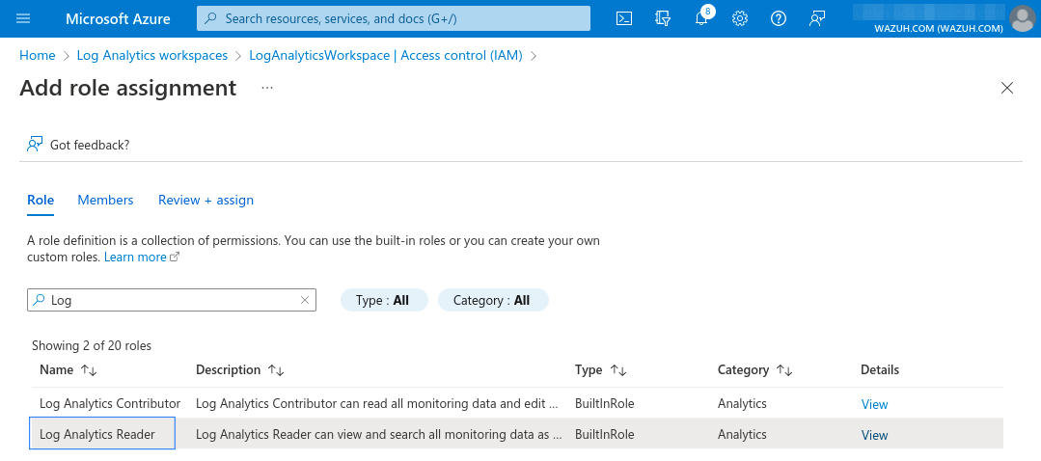Click the magnifier icon in role search box

(x=40, y=300)
